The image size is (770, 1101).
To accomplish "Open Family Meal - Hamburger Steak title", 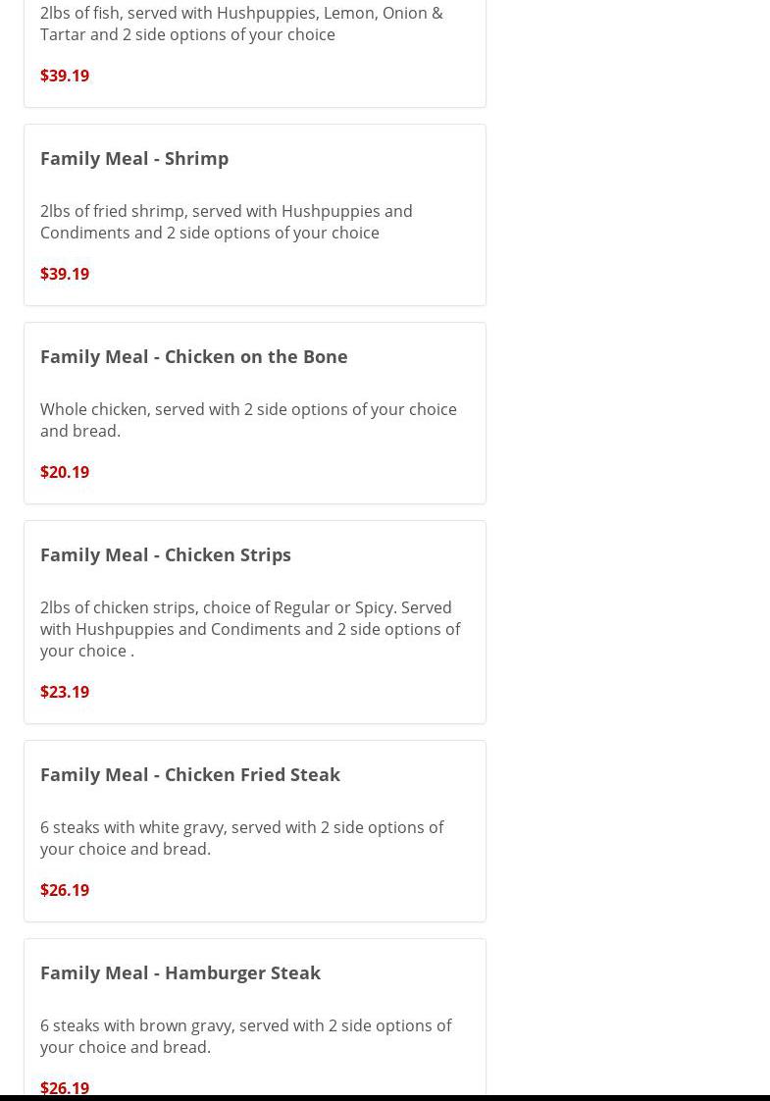I will (x=180, y=972).
